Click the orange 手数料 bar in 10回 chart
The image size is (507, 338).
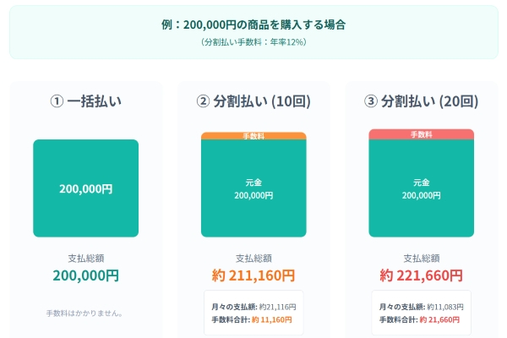pyautogui.click(x=253, y=136)
